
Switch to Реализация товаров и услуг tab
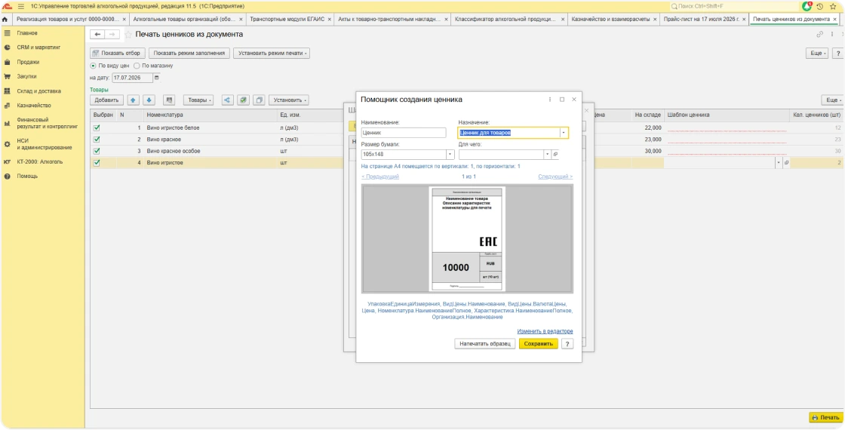[67, 20]
